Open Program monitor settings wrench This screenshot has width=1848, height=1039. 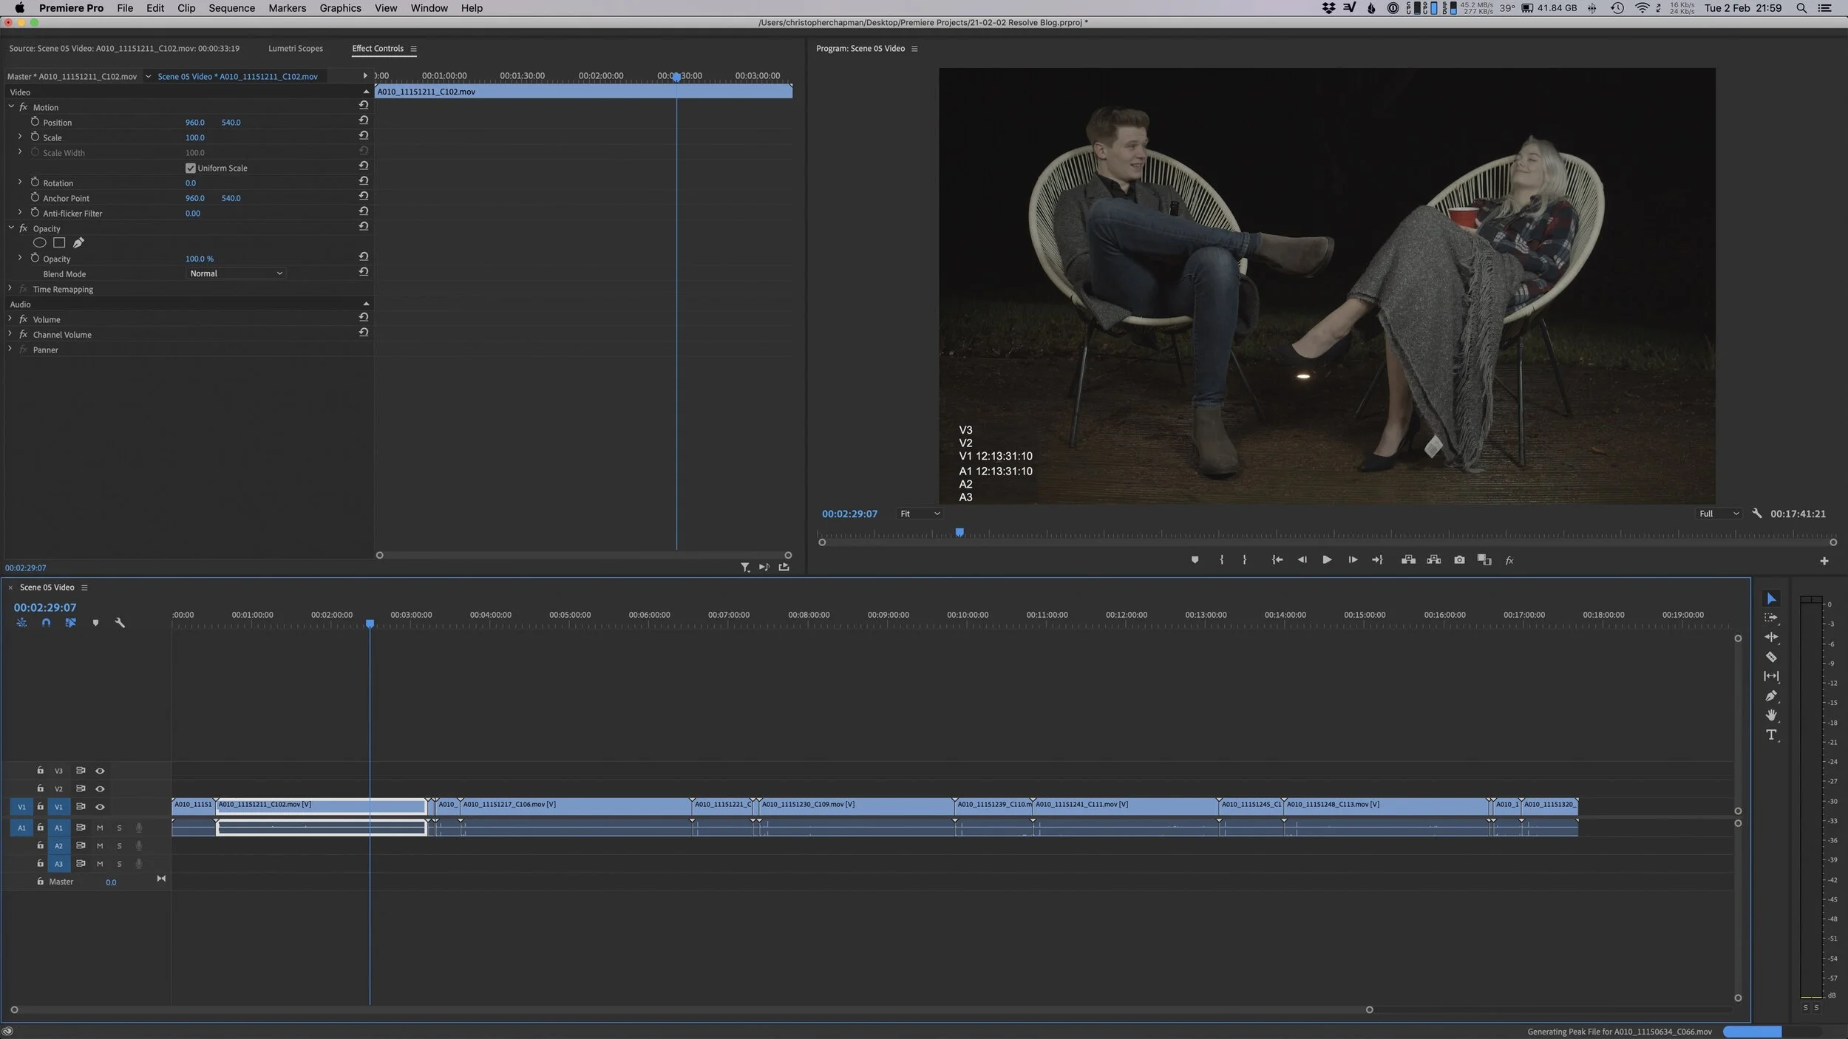[x=1757, y=514]
